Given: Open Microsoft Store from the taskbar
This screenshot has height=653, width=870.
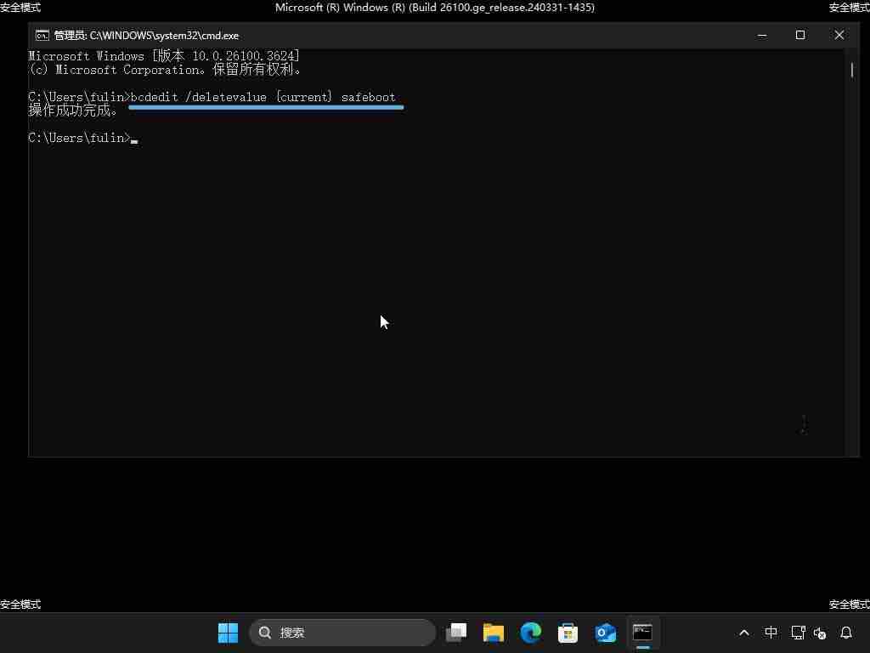Looking at the screenshot, I should (x=568, y=633).
